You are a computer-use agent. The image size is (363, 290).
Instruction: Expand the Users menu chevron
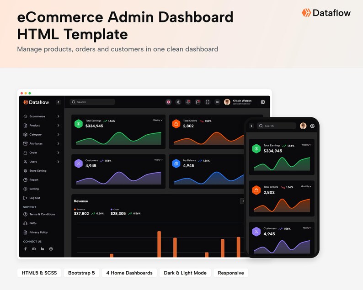59,162
